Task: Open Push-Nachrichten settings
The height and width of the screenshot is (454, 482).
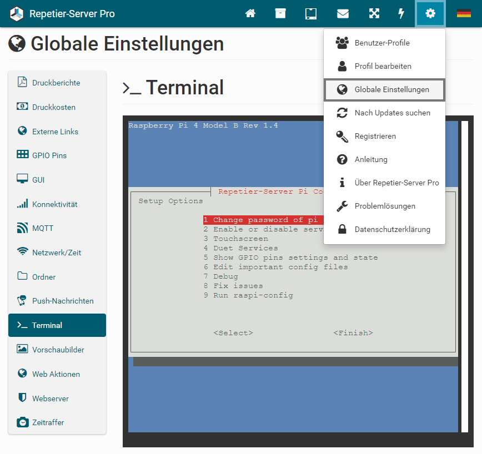Action: point(57,301)
